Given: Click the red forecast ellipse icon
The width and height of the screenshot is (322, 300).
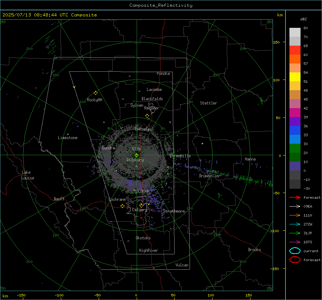Looking at the screenshot, I should [x=295, y=260].
